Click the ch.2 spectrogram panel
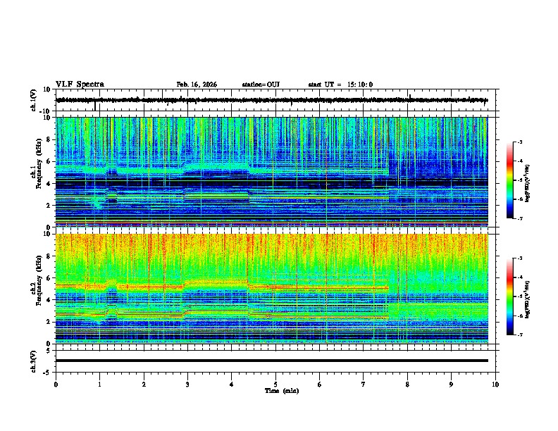Image resolution: width=558 pixels, height=431 pixels. coord(272,289)
